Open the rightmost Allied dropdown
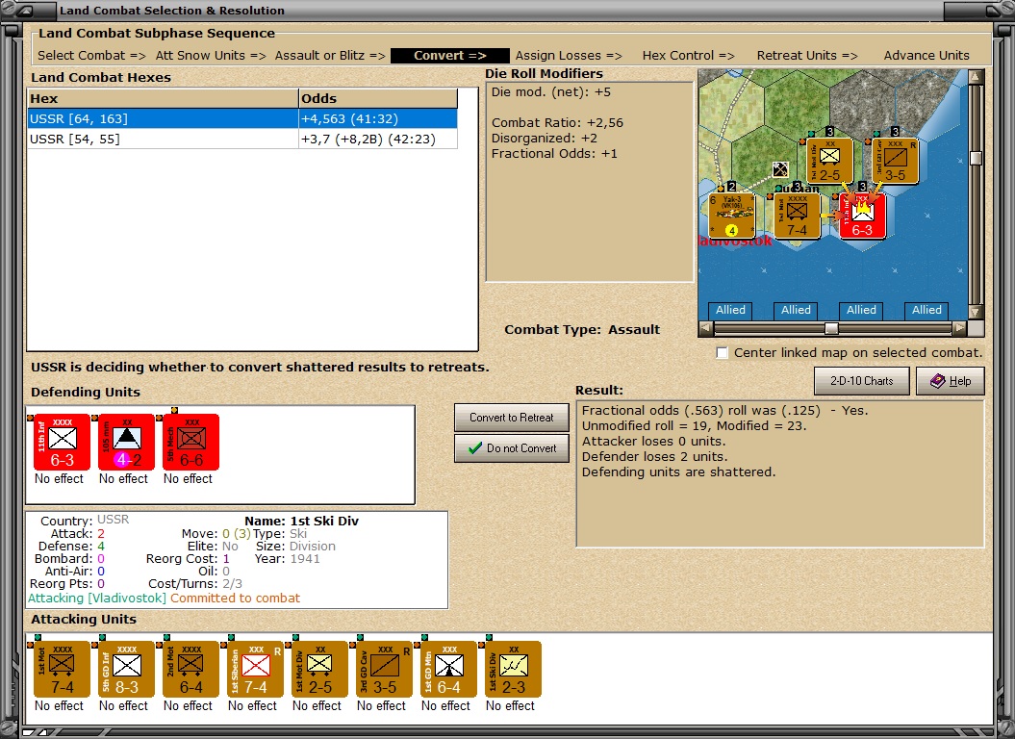Image resolution: width=1015 pixels, height=739 pixels. [926, 310]
